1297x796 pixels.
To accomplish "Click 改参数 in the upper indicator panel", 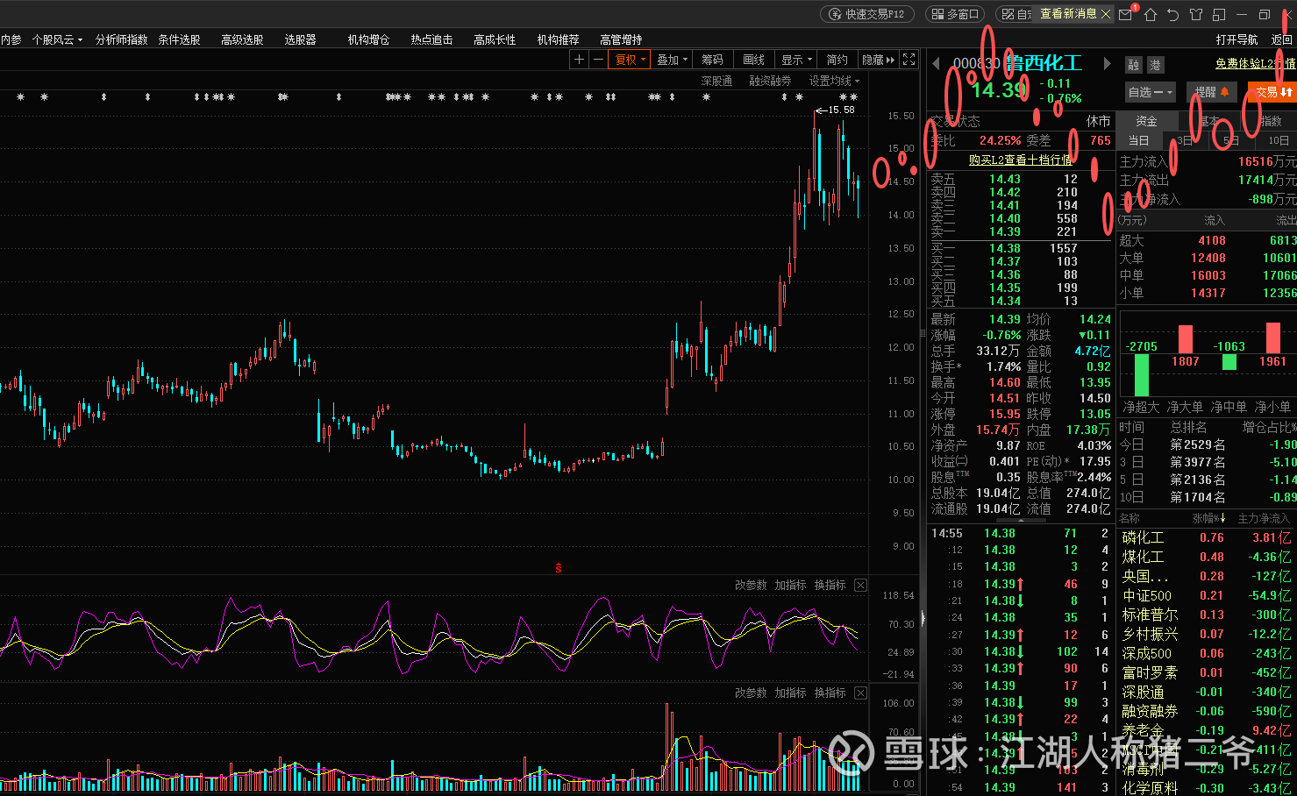I will (751, 585).
